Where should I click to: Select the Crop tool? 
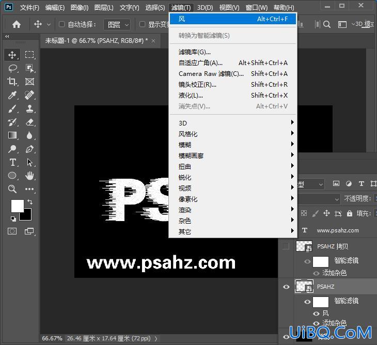tap(12, 82)
